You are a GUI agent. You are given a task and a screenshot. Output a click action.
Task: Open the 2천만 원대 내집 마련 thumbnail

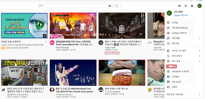(24, 73)
